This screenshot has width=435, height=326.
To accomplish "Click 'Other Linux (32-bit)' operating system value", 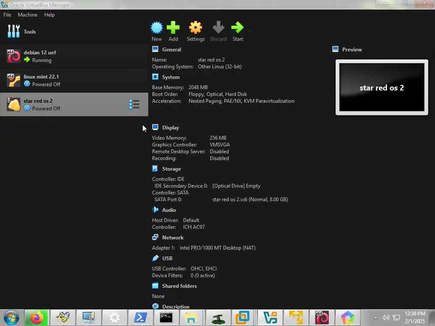I will coord(220,67).
